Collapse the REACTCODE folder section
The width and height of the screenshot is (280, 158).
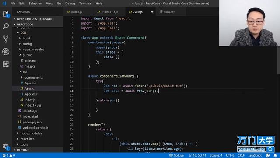coord(38,25)
